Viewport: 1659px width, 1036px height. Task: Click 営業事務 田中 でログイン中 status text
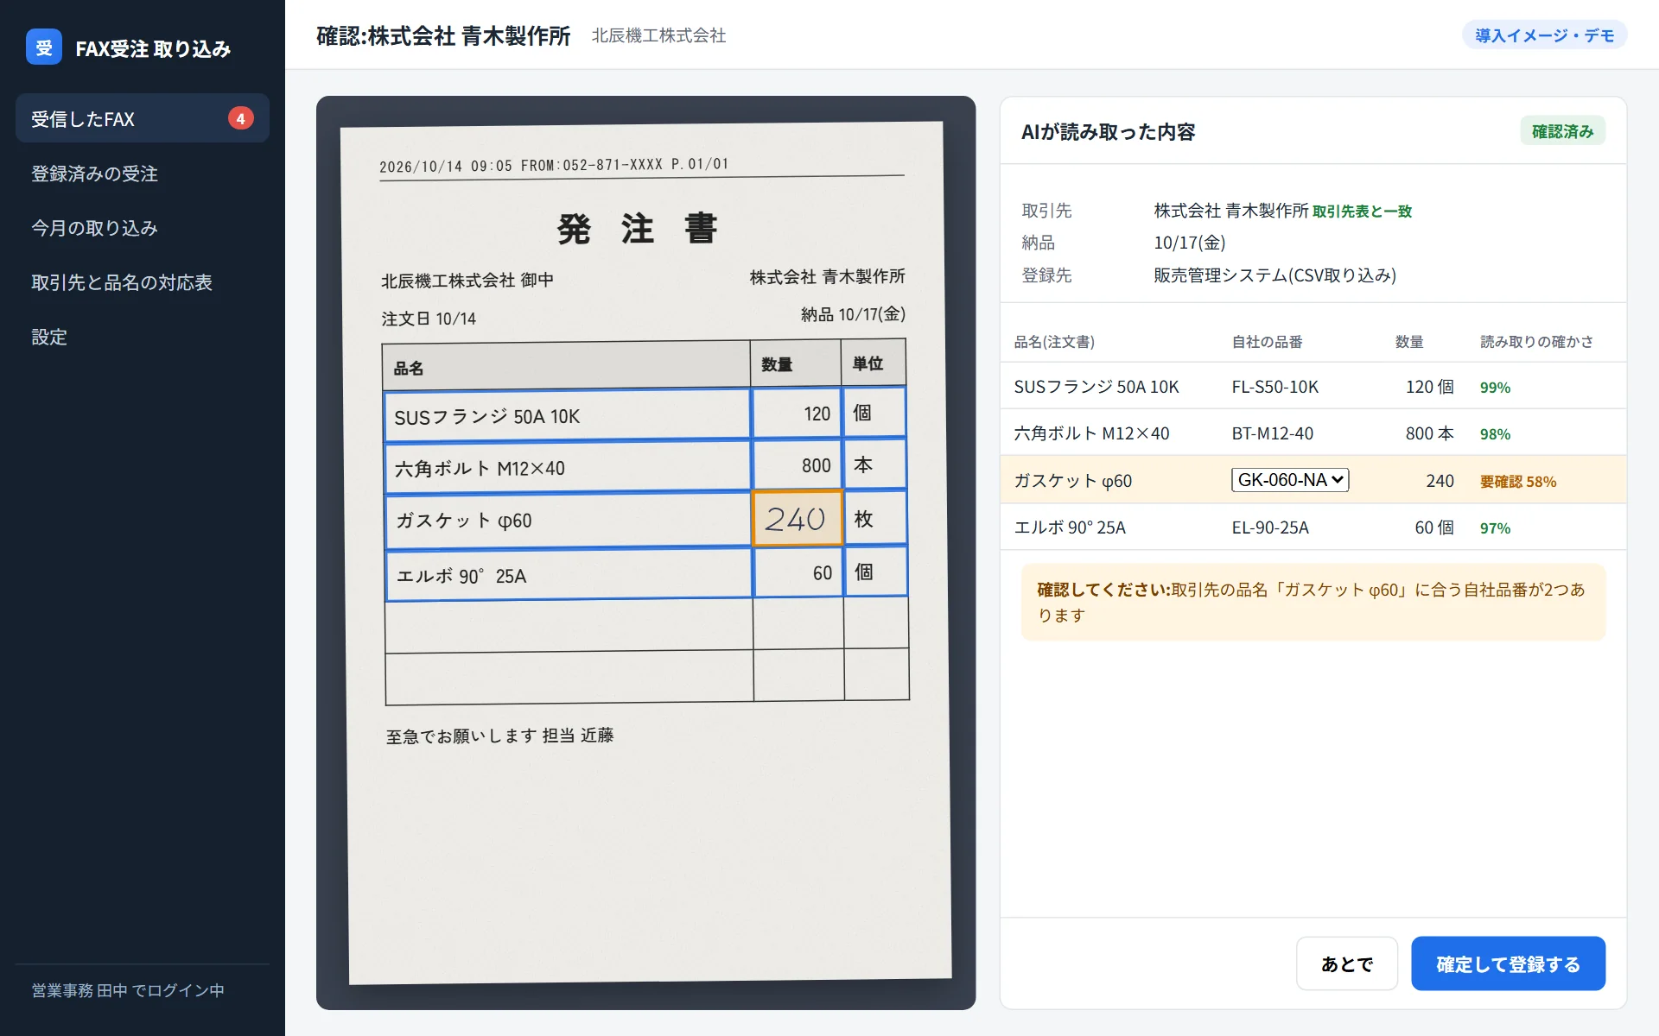pos(128,990)
